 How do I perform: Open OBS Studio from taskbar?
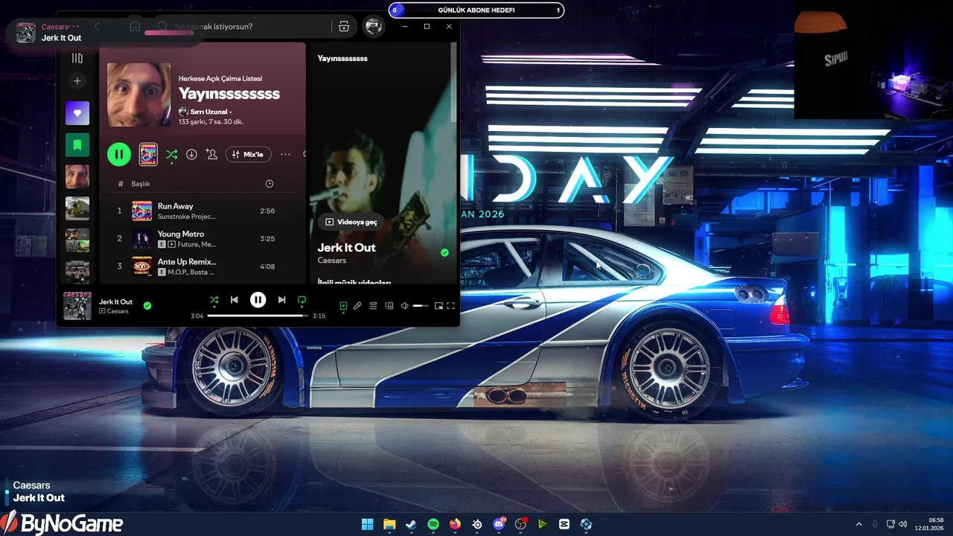[520, 524]
